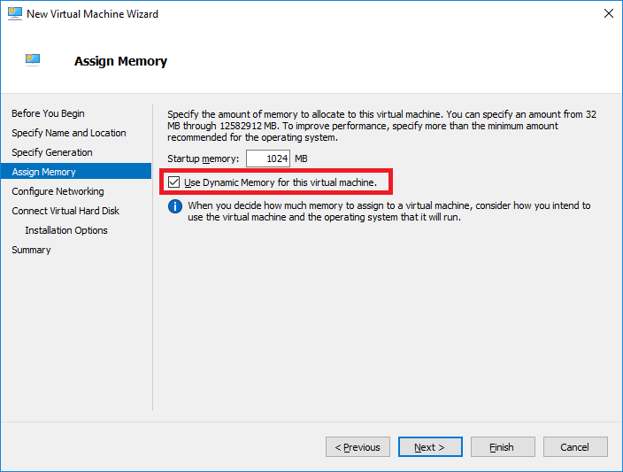Viewport: 623px width, 472px height.
Task: Click the blue information icon
Action: point(175,206)
